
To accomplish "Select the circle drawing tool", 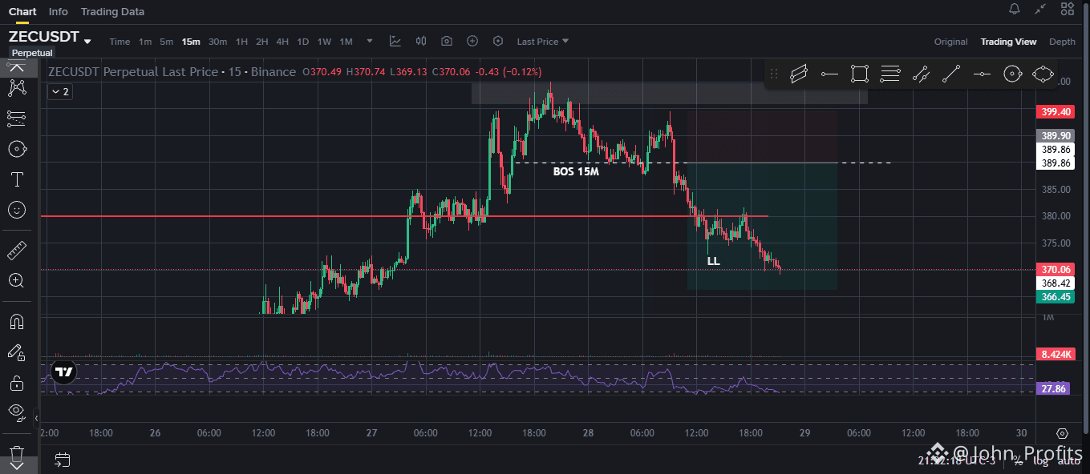I will (1012, 74).
